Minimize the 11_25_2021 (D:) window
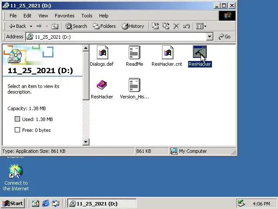Screen dimensions: 278x209 pos(217,6)
